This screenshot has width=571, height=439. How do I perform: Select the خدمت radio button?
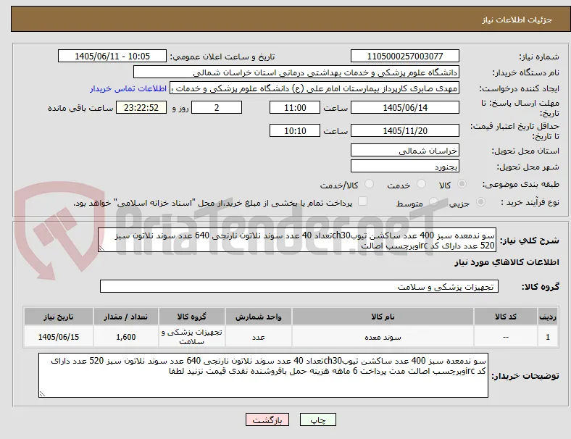pyautogui.click(x=421, y=184)
